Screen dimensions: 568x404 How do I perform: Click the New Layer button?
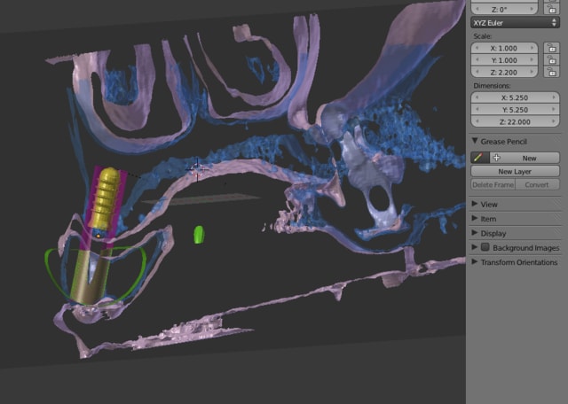[x=515, y=171]
